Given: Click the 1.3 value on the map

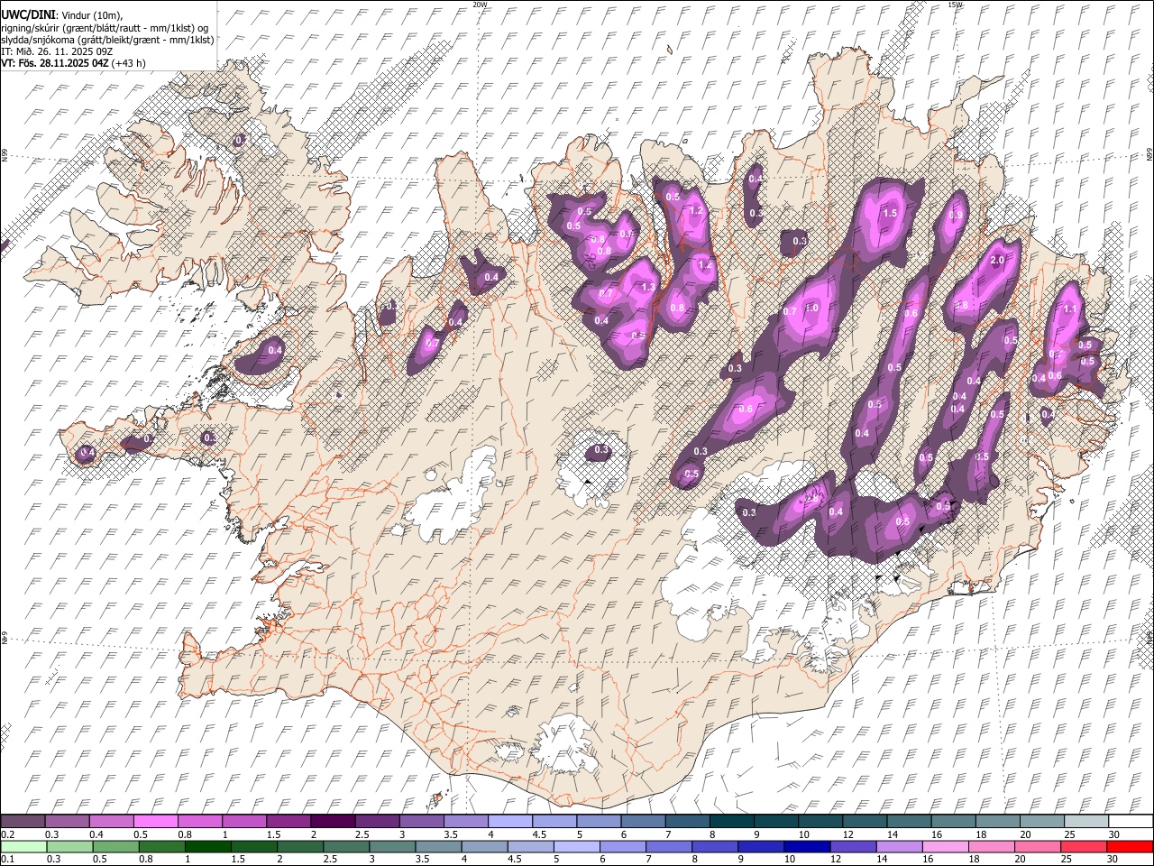Looking at the screenshot, I should (647, 287).
